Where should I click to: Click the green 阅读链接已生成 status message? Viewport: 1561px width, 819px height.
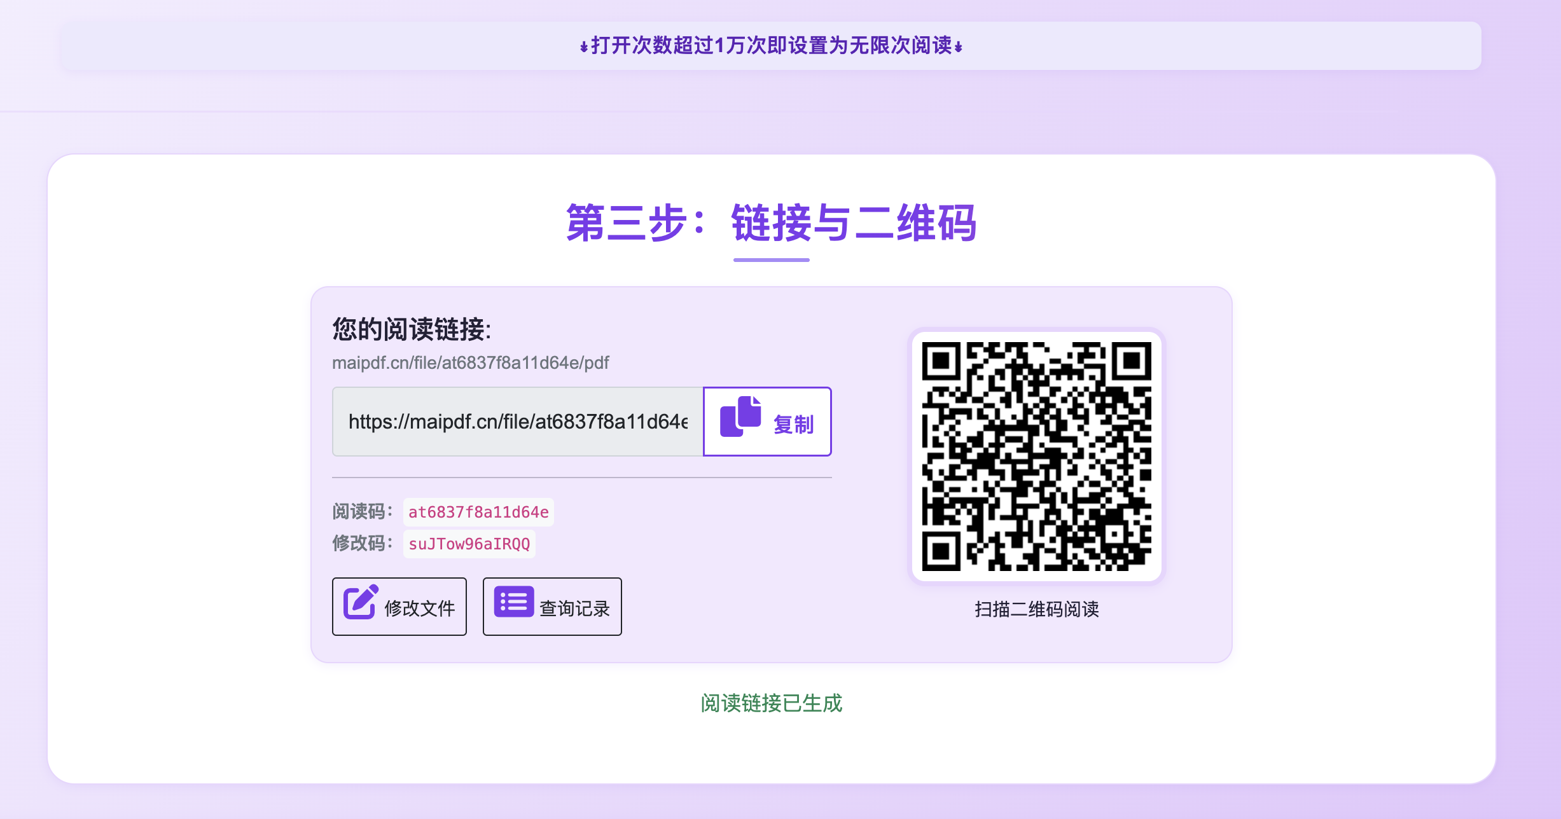tap(771, 703)
